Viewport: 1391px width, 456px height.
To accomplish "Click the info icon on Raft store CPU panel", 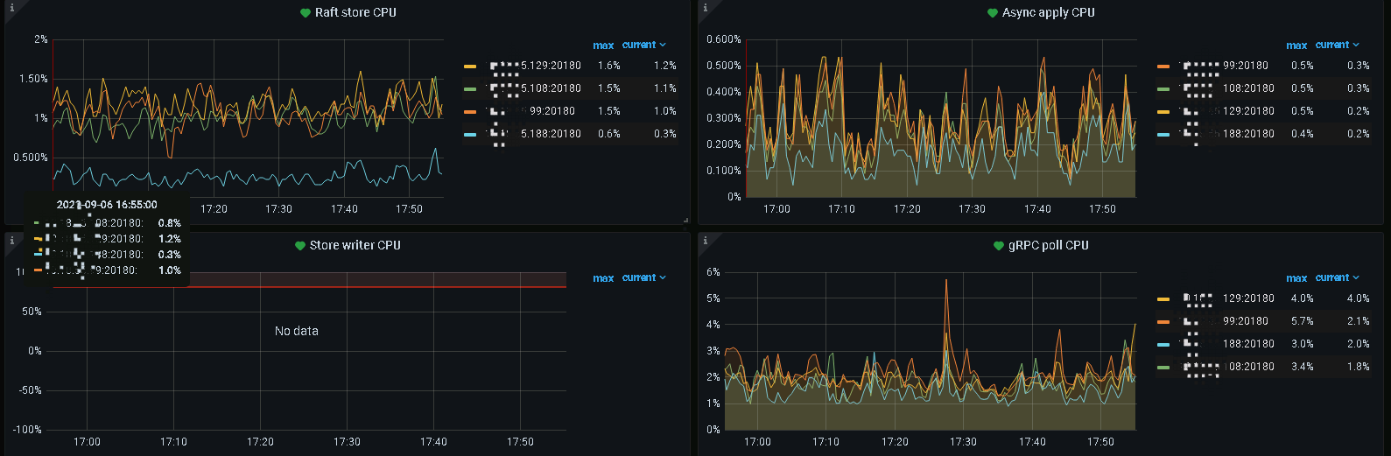I will point(11,8).
